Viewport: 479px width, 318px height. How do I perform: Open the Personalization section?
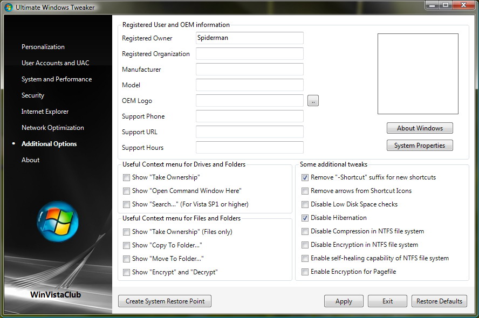pyautogui.click(x=43, y=47)
